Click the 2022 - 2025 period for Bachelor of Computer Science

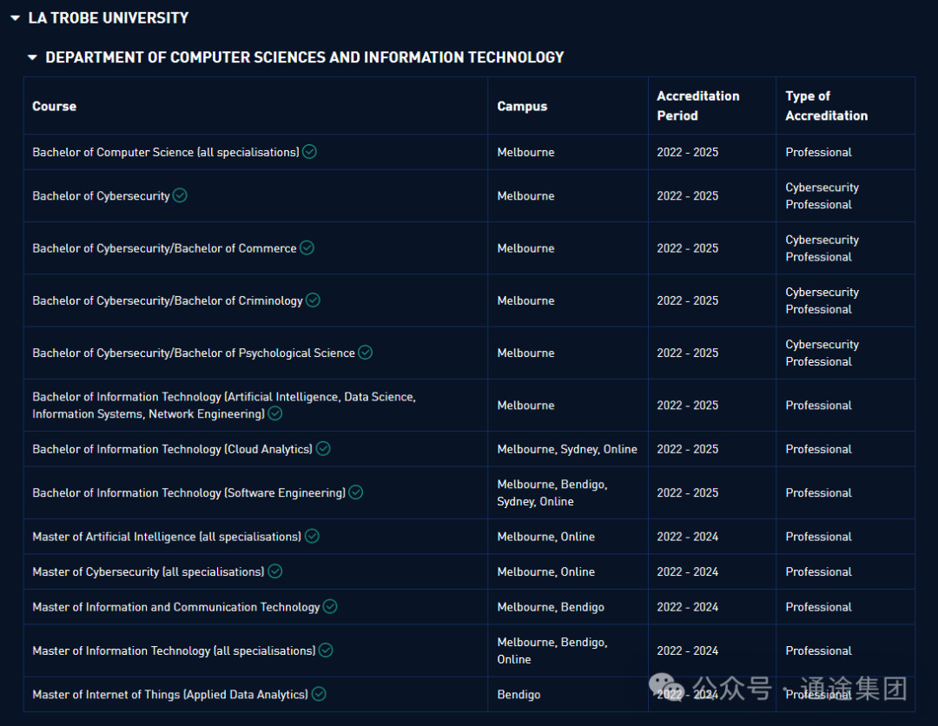[x=688, y=153]
